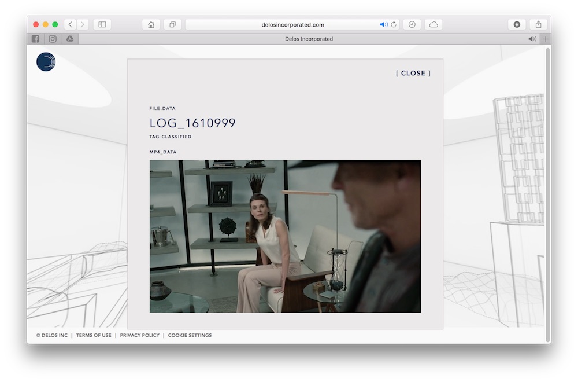Image resolution: width=578 pixels, height=382 pixels.
Task: Click the delosincorporated.com address field
Action: pos(292,24)
